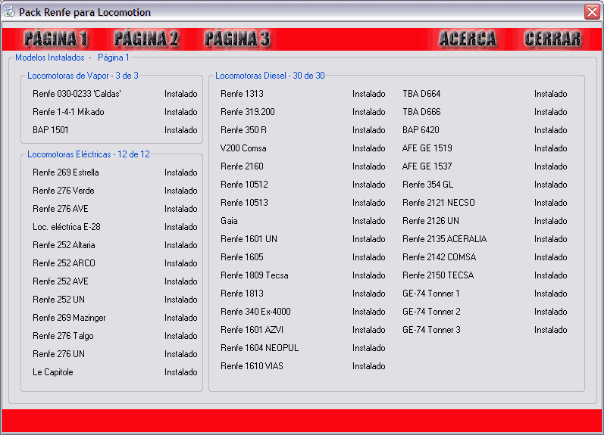
Task: Go to the PÁGINA 3 tab
Action: (x=237, y=39)
